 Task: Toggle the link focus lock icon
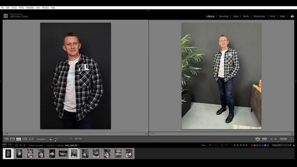51,139
